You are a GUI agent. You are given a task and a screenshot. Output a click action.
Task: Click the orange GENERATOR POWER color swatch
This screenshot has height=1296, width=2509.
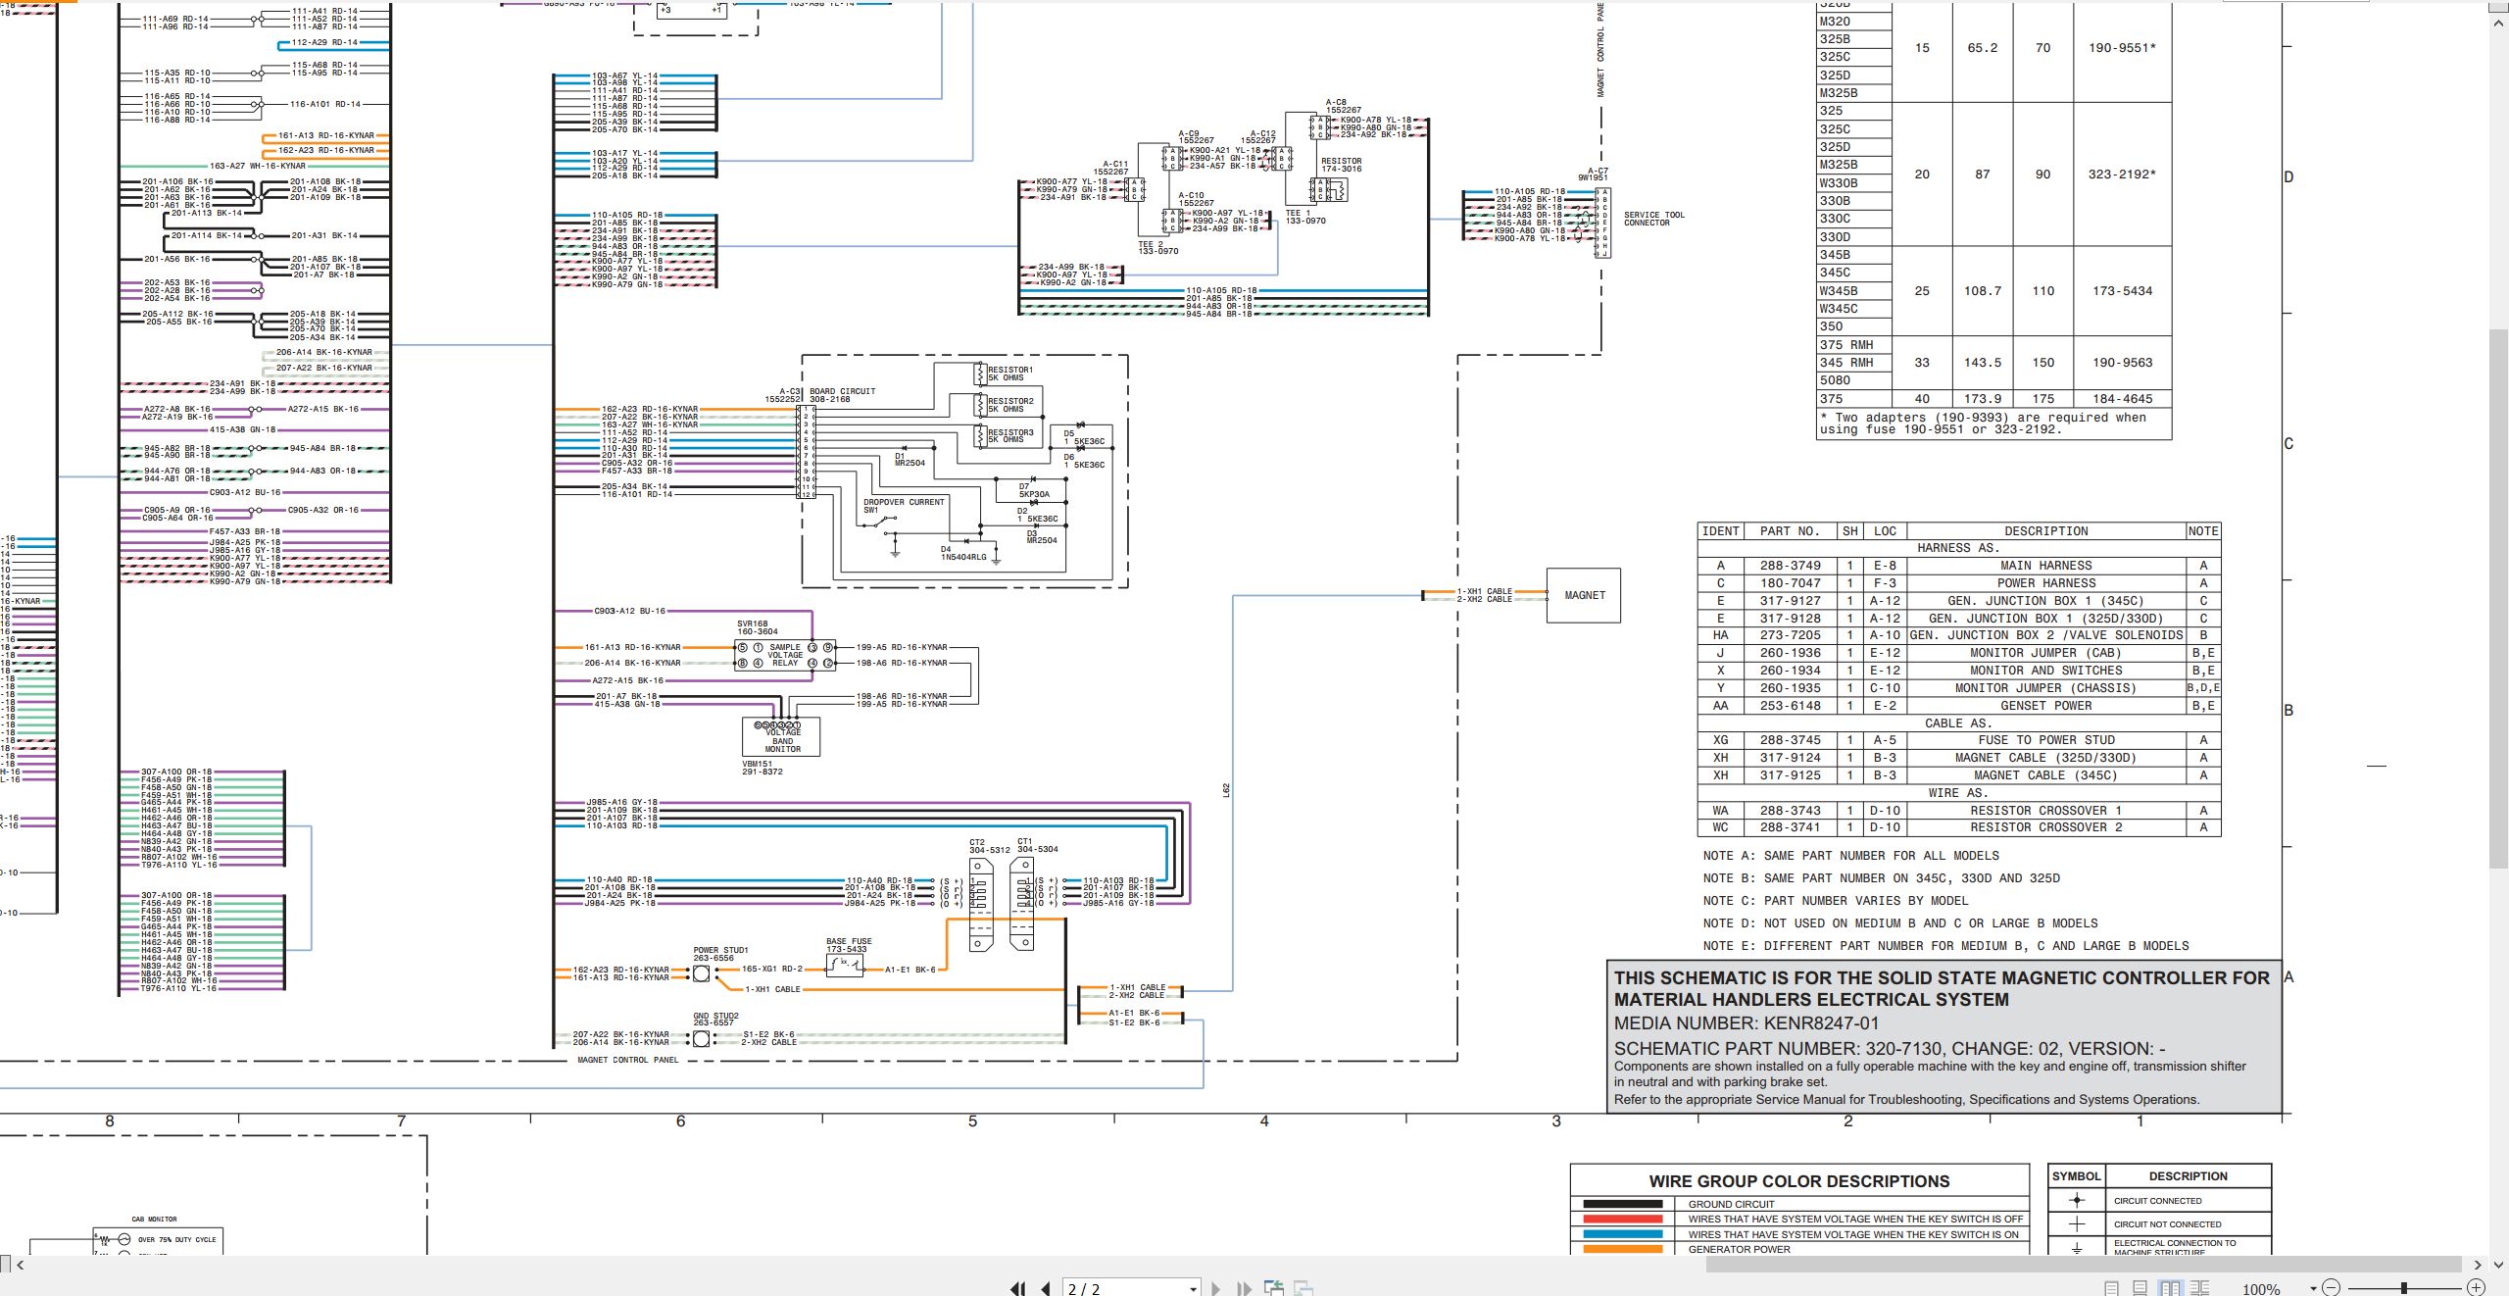coord(1623,1249)
